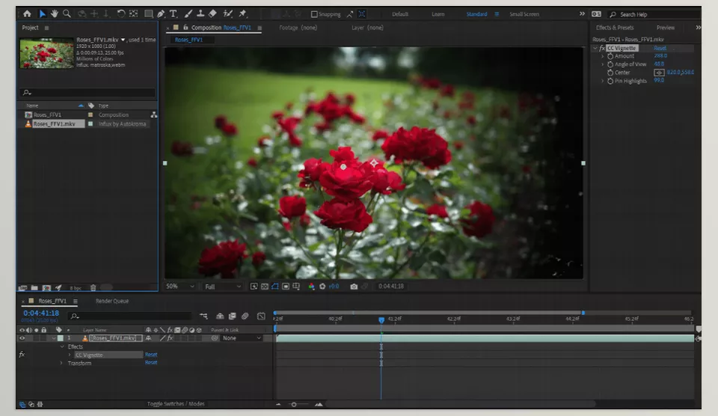The height and width of the screenshot is (416, 718).
Task: Select the Pen tool
Action: coord(161,13)
